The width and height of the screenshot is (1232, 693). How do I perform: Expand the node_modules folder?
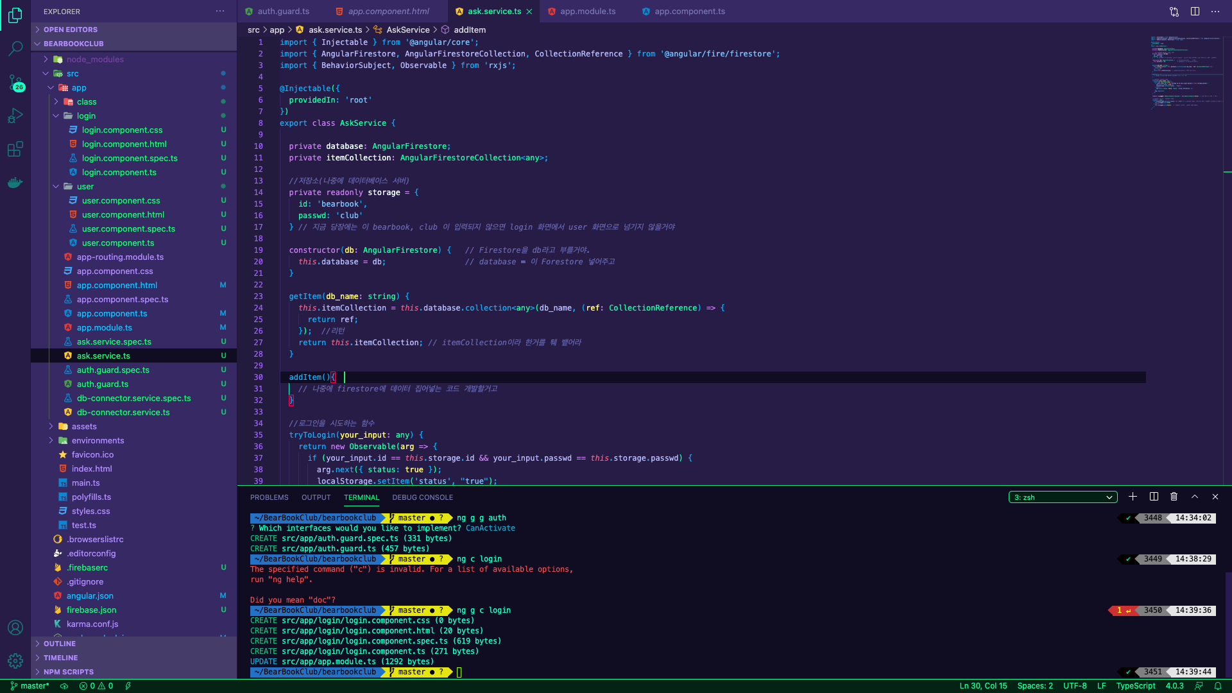pyautogui.click(x=94, y=59)
